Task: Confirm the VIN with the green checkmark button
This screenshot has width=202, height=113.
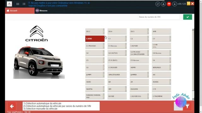Action: 187,17
